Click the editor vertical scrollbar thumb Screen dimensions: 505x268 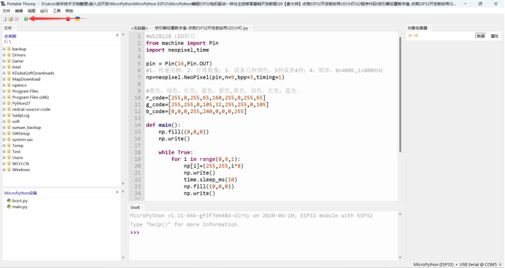(x=401, y=95)
